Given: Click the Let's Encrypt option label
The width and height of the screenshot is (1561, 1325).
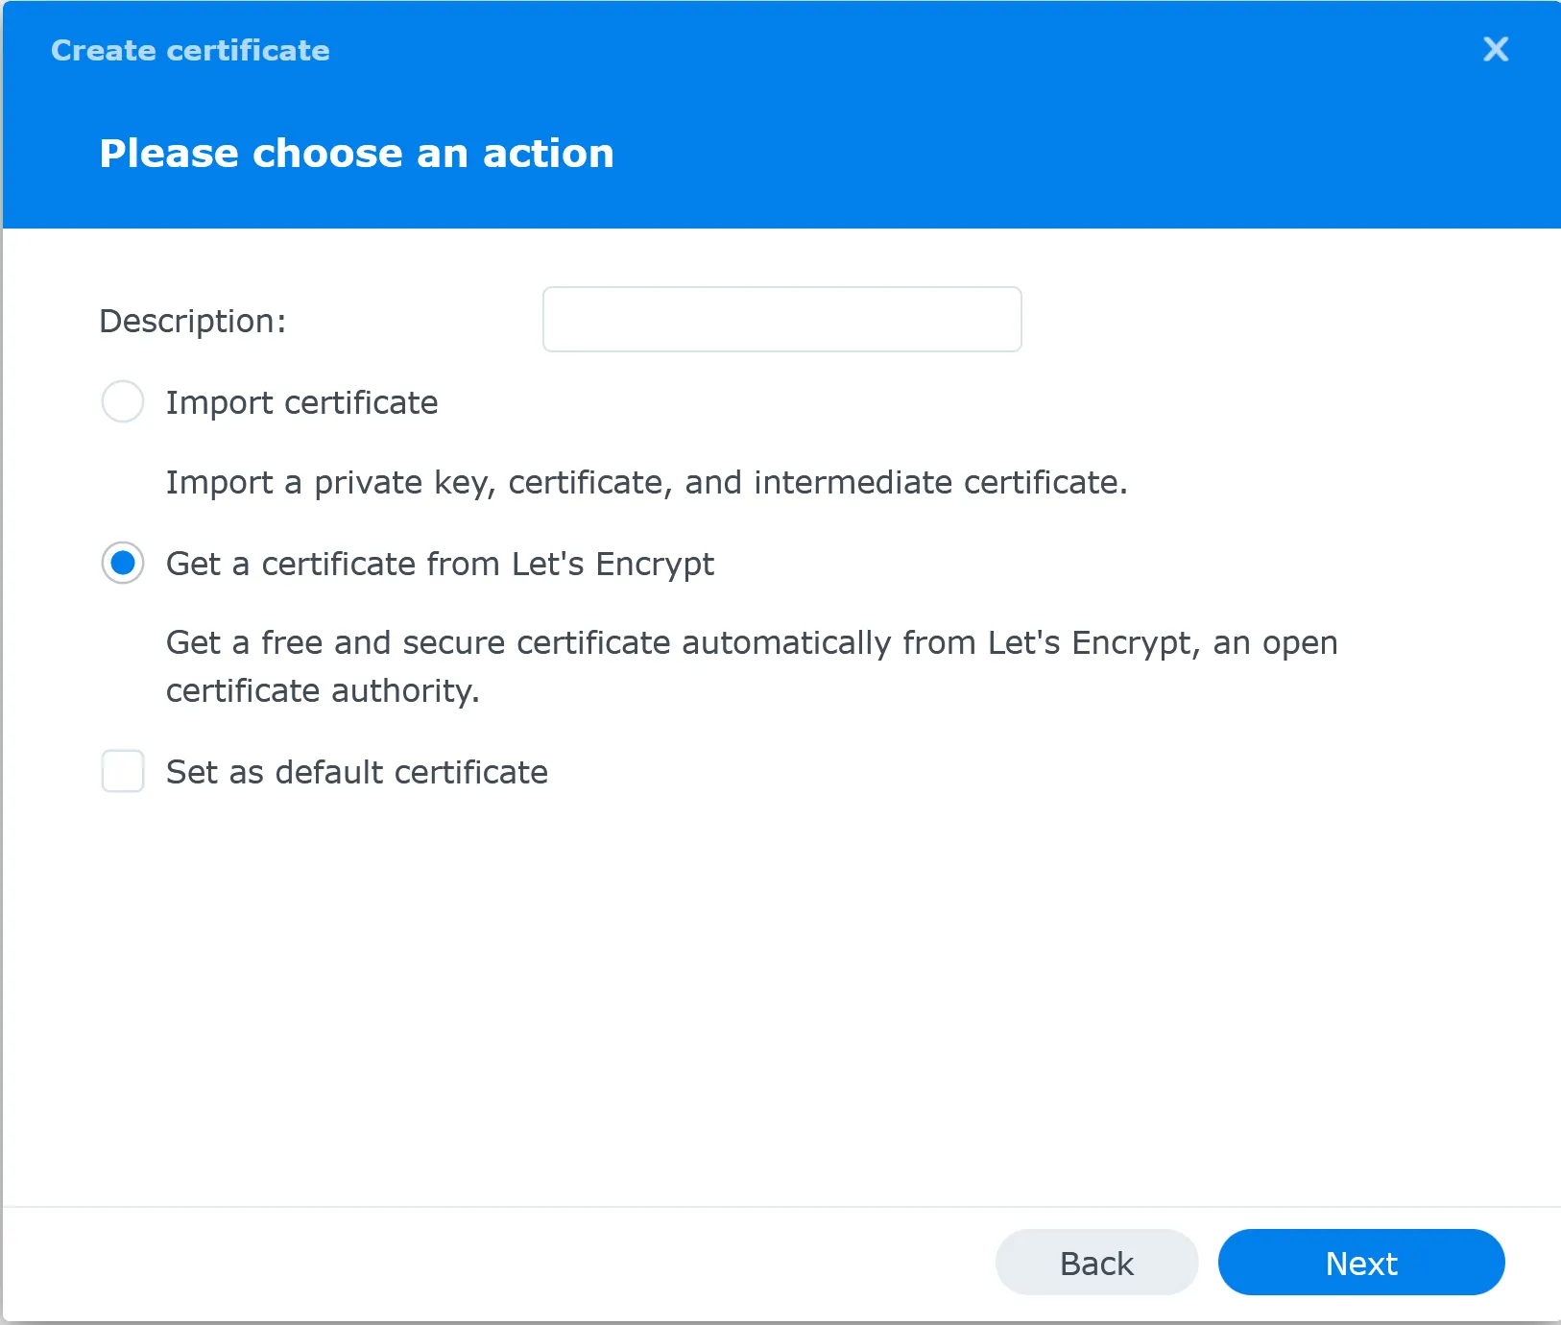Looking at the screenshot, I should [x=440, y=564].
